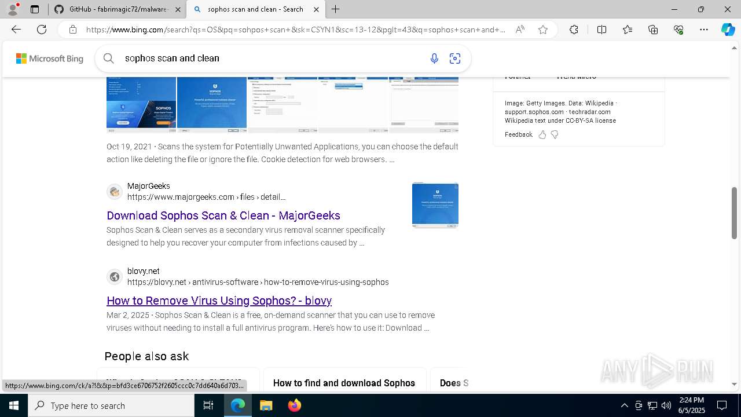Image resolution: width=741 pixels, height=417 pixels.
Task: Give thumbs up feedback
Action: click(542, 134)
